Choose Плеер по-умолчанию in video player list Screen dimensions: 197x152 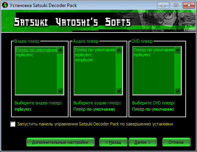pyautogui.click(x=36, y=50)
